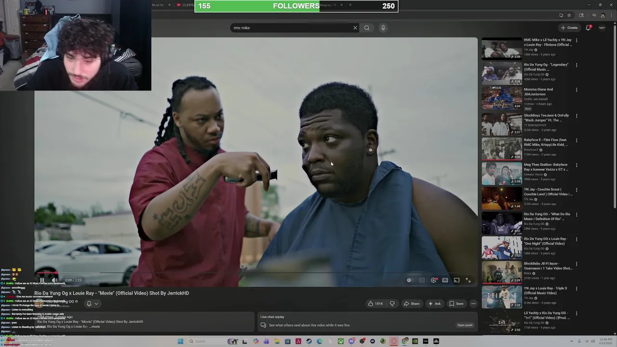Open the Chrome three-dot menu

[x=611, y=15]
